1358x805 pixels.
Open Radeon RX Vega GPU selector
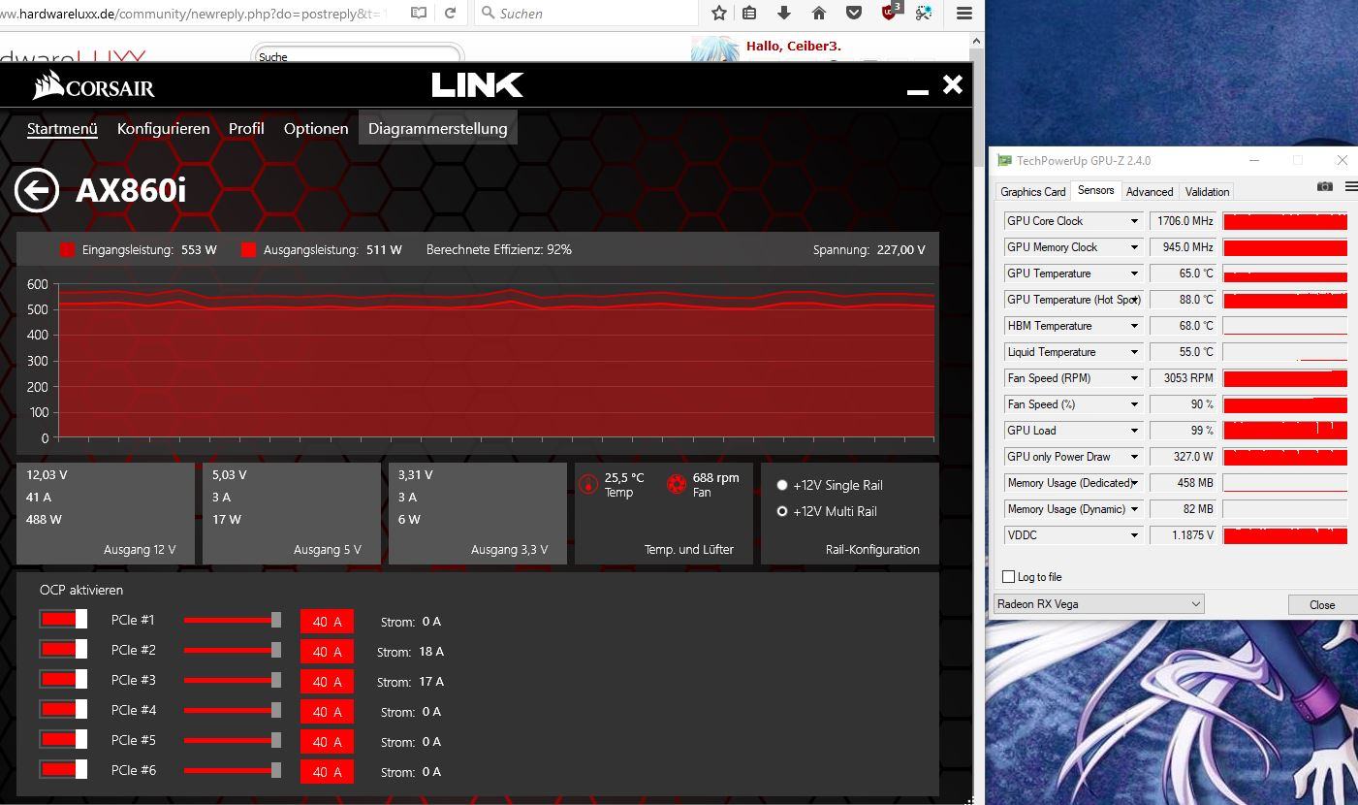pos(1099,604)
